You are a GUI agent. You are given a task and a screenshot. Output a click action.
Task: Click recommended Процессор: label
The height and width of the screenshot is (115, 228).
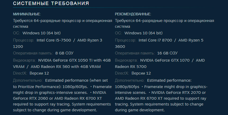coord(126,40)
